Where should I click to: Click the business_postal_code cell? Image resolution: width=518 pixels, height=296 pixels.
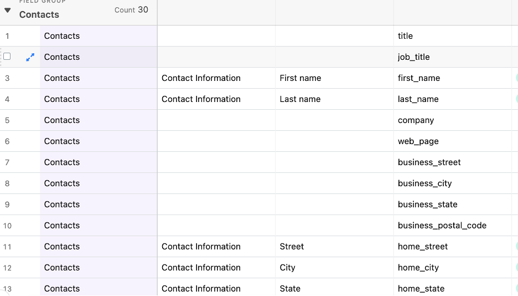pos(442,226)
